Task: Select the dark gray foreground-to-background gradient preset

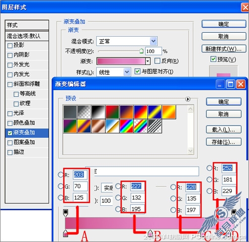Action: point(70,112)
